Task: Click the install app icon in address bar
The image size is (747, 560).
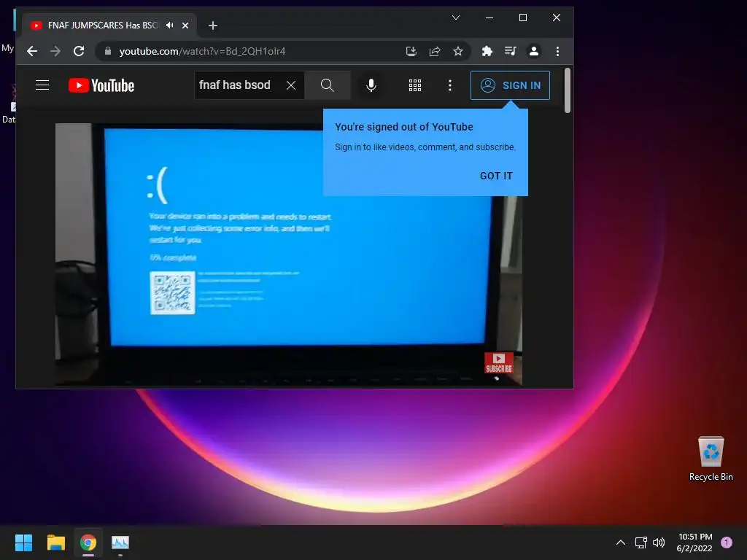Action: click(x=411, y=52)
